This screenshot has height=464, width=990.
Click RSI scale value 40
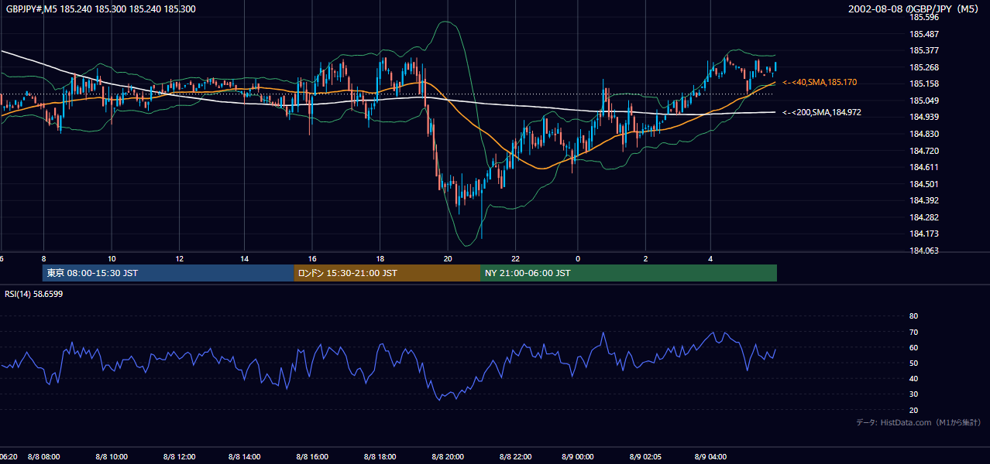(913, 378)
